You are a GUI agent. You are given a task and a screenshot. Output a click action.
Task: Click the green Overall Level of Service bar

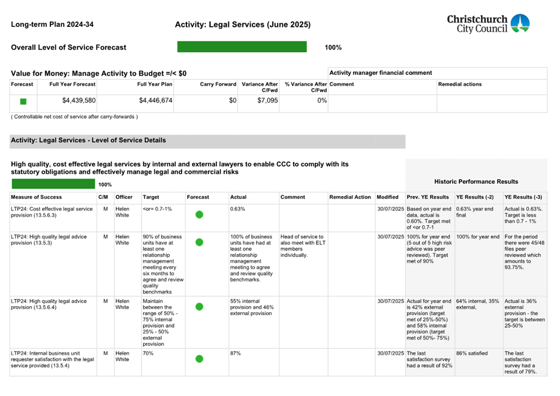point(242,46)
